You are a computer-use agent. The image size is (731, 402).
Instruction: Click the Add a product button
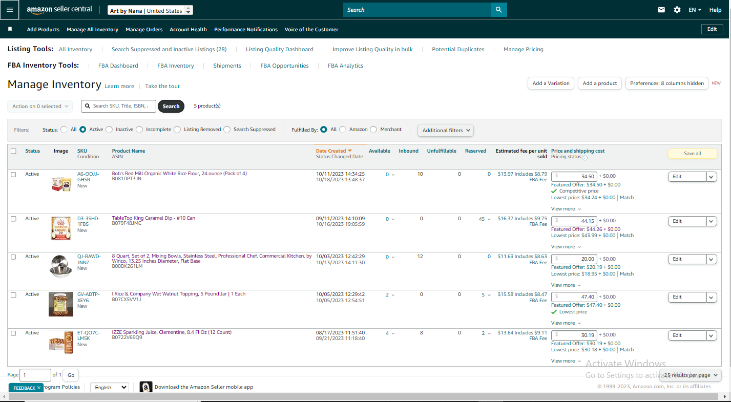pyautogui.click(x=600, y=83)
